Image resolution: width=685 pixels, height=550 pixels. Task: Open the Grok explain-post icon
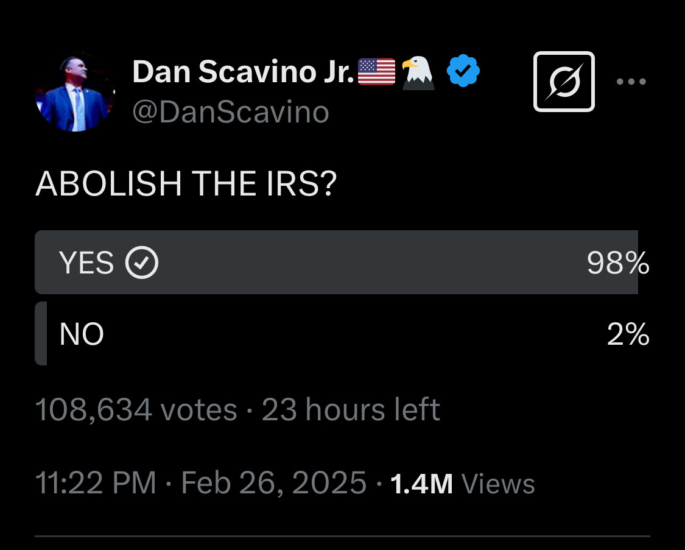click(564, 82)
